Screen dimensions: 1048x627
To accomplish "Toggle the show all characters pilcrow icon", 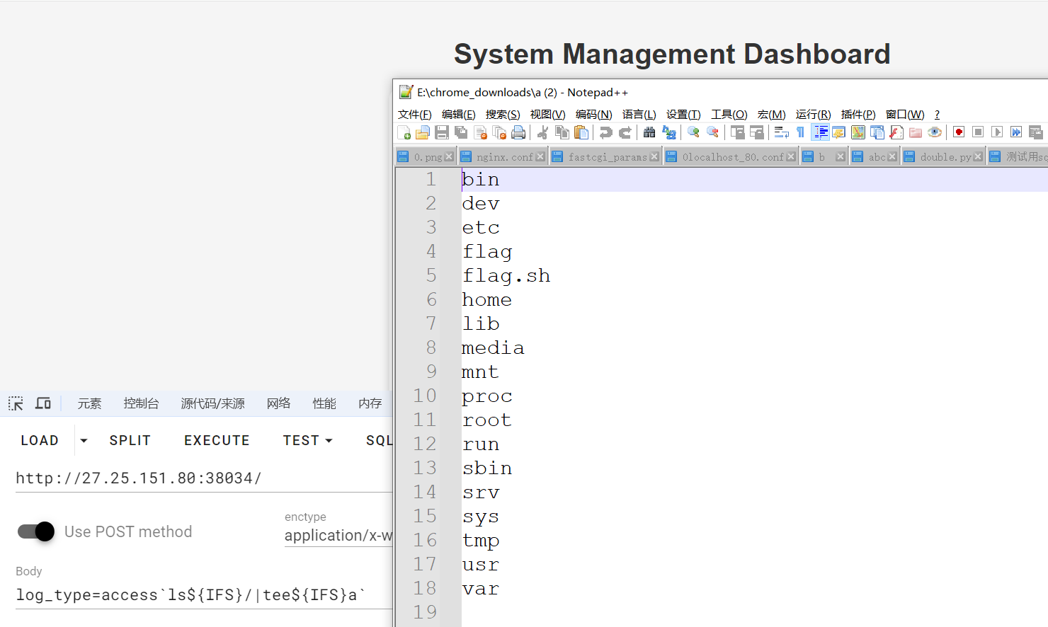I will (800, 132).
